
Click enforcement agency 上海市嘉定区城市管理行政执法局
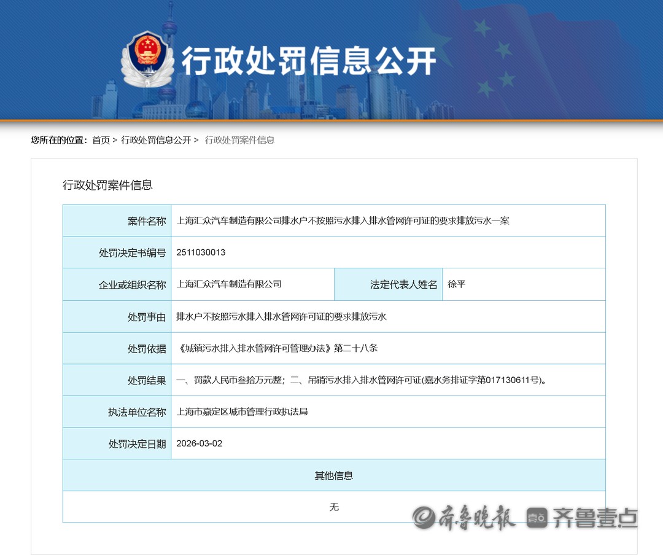pyautogui.click(x=242, y=412)
